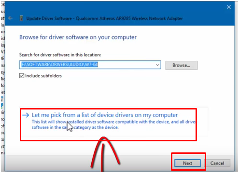This screenshot has width=239, height=177.
Task: Open the driver location path dropdown
Action: tap(157, 65)
